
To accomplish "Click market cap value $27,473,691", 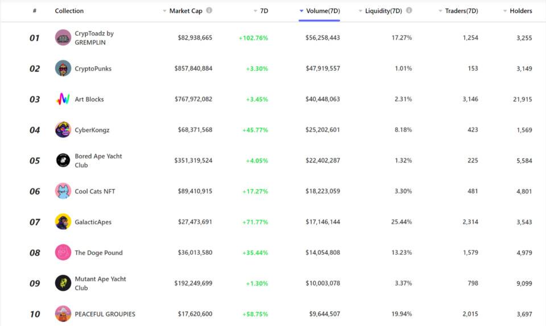I will [195, 221].
